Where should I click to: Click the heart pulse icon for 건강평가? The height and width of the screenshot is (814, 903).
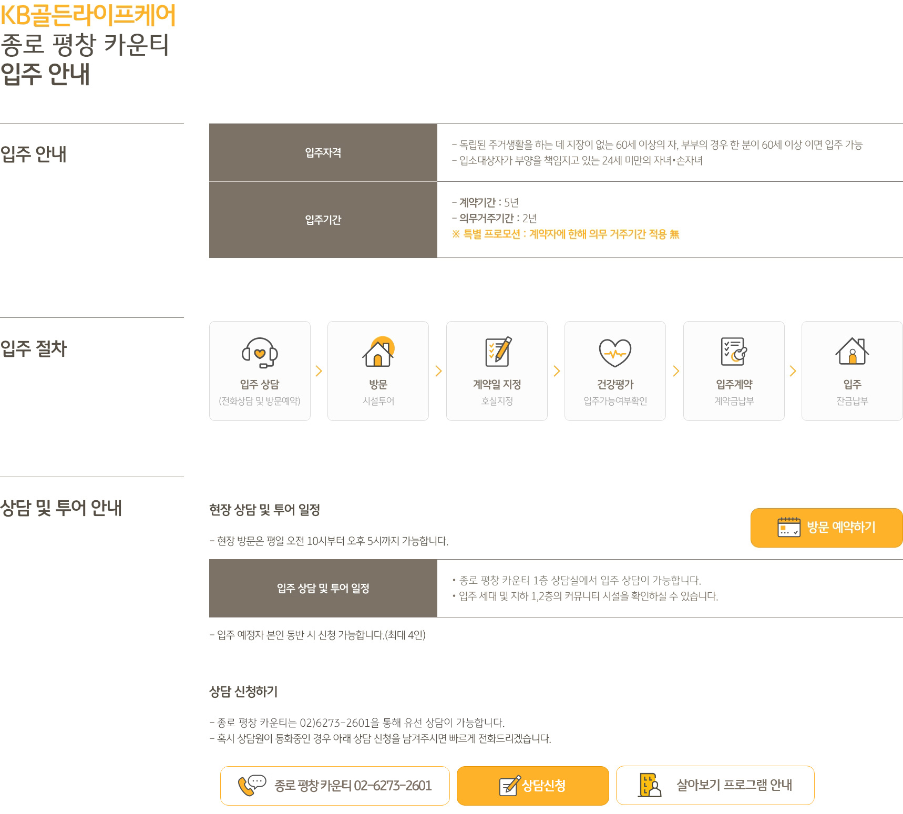click(x=615, y=352)
